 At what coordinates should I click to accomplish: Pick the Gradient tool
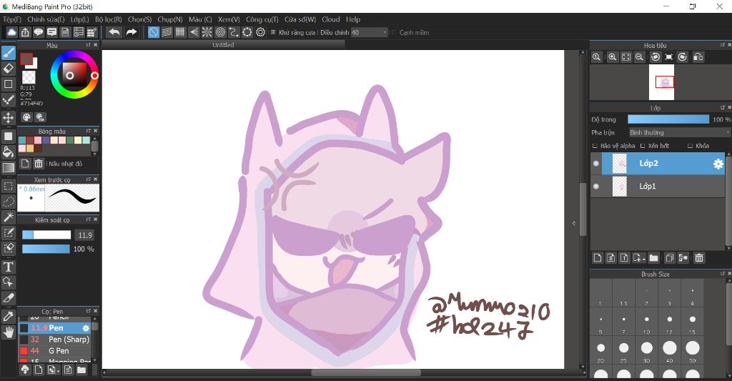pyautogui.click(x=9, y=167)
